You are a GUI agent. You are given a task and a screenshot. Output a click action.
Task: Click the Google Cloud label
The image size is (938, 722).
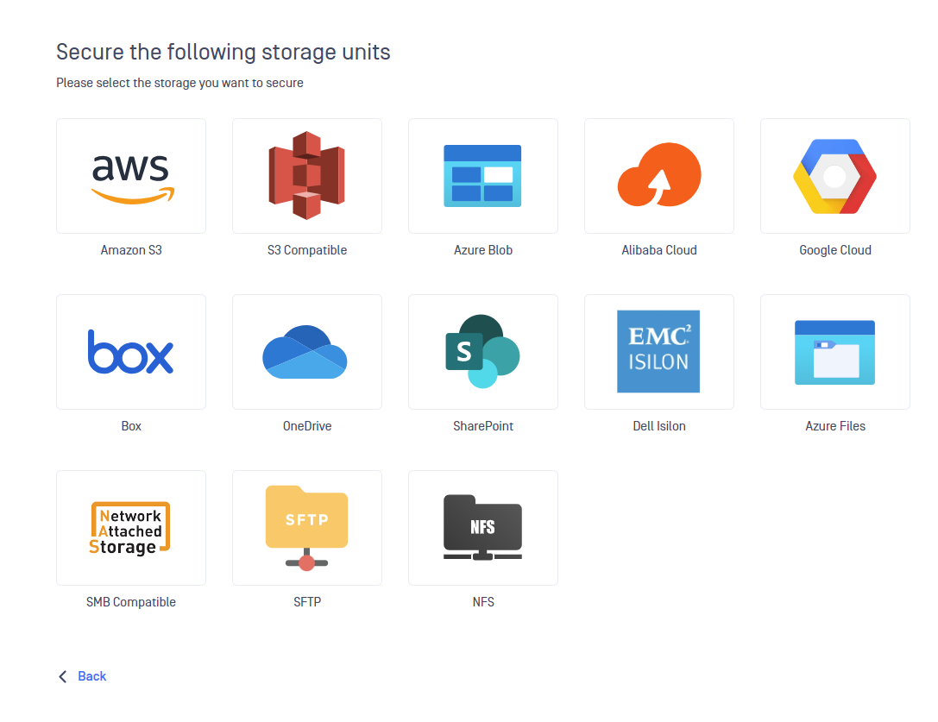click(835, 250)
